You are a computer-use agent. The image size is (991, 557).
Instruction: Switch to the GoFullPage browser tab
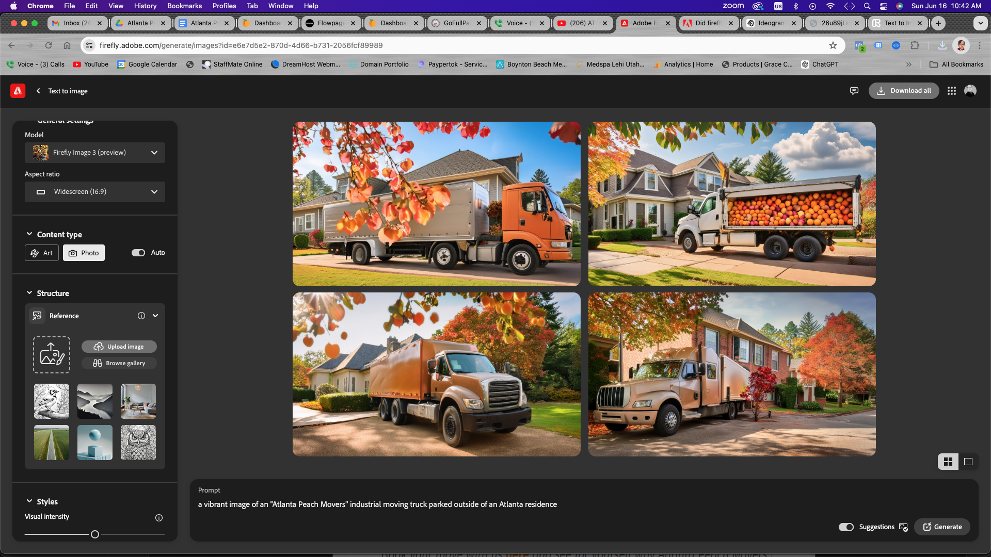[x=456, y=23]
